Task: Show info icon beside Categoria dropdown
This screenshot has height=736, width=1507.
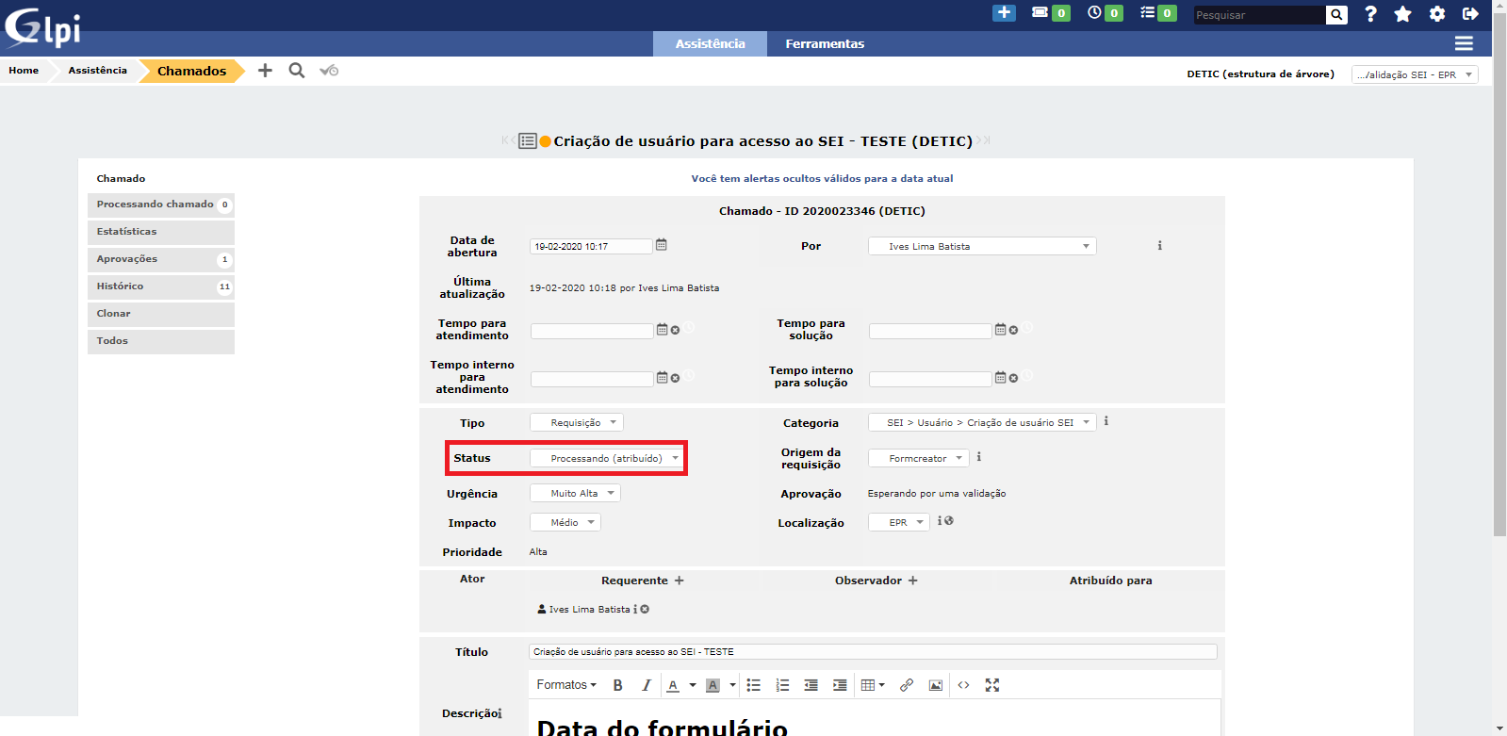Action: click(1106, 421)
